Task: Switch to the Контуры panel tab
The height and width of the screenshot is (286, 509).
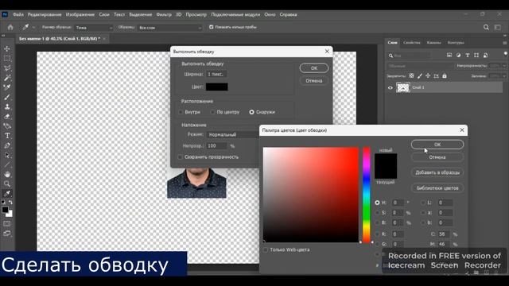Action: pos(456,42)
